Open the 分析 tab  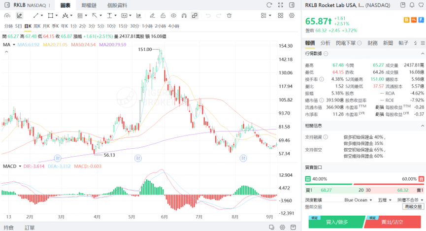click(x=325, y=43)
